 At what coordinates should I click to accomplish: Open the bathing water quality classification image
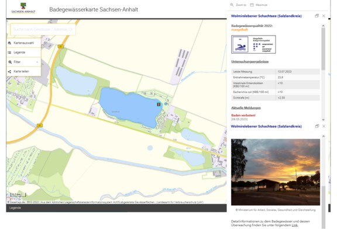[253, 44]
